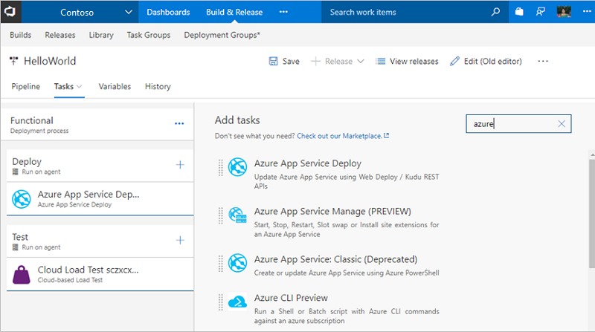This screenshot has width=595, height=332.
Task: Go to Builds
Action: pos(21,35)
